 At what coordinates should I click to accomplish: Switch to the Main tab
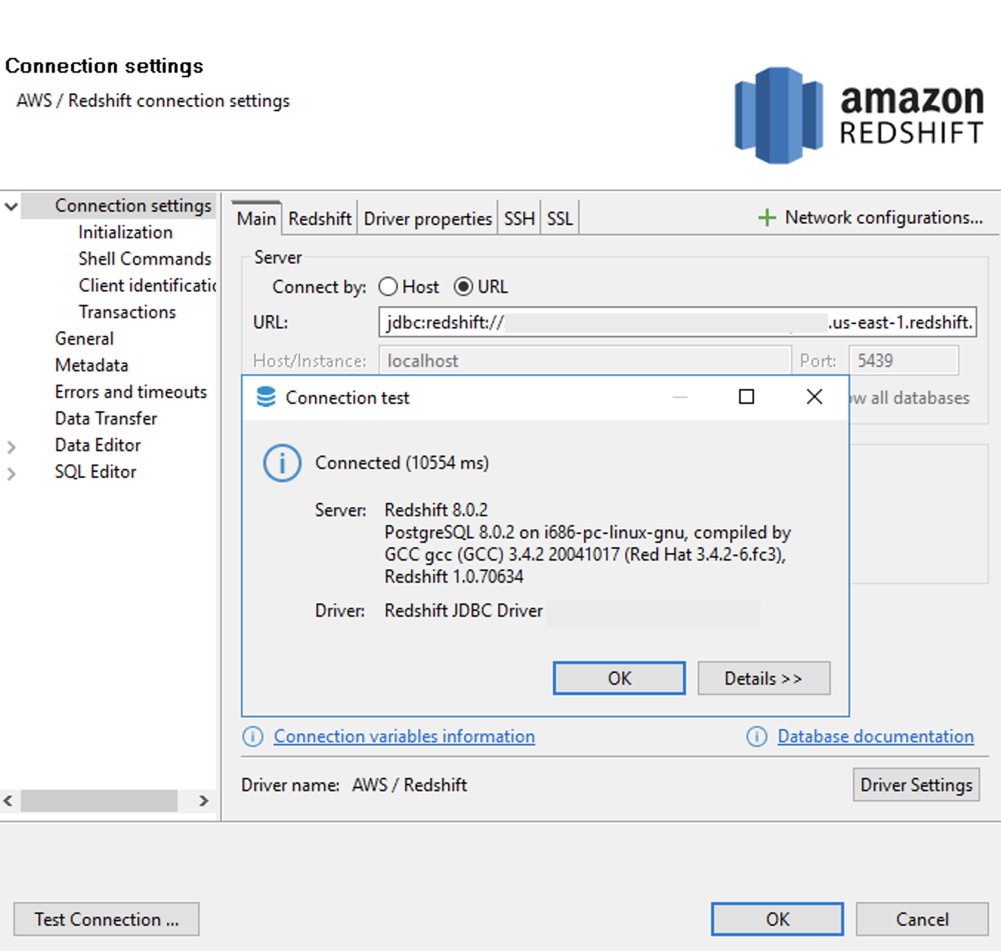[x=257, y=218]
